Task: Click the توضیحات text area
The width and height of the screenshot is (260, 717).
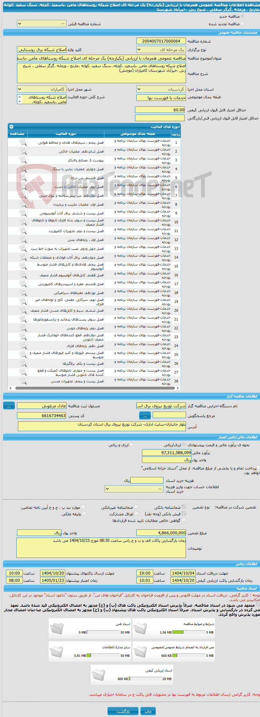Action: coord(101,547)
